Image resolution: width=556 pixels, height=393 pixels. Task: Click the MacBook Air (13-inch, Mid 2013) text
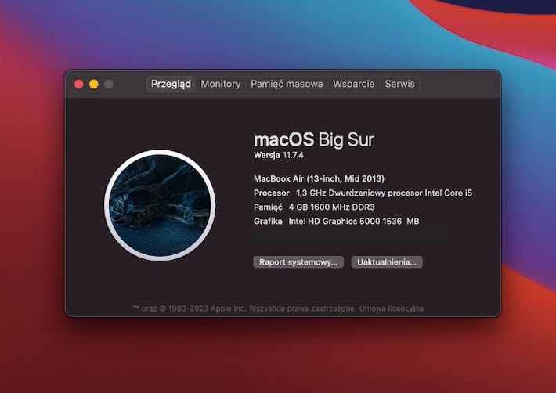coord(320,178)
